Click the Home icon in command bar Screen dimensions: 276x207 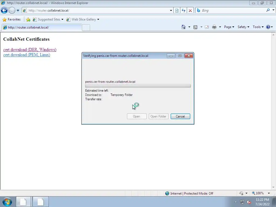183,27
